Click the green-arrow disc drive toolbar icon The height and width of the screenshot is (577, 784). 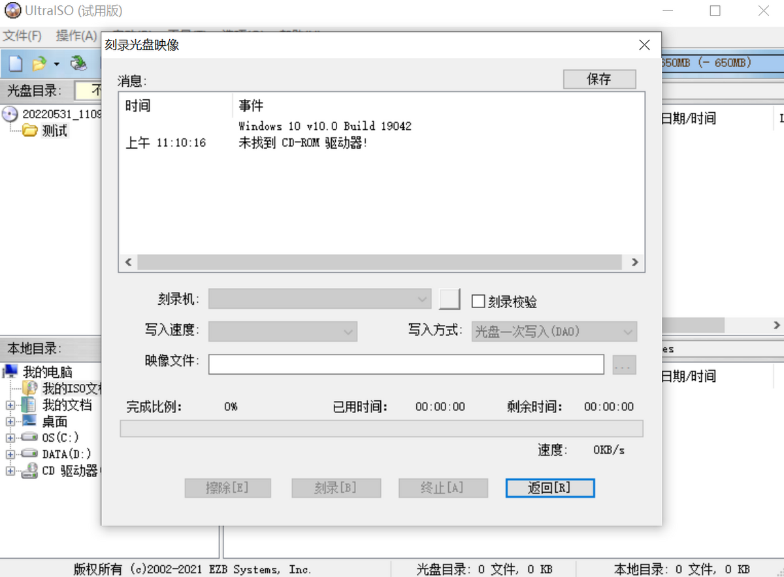(x=79, y=63)
